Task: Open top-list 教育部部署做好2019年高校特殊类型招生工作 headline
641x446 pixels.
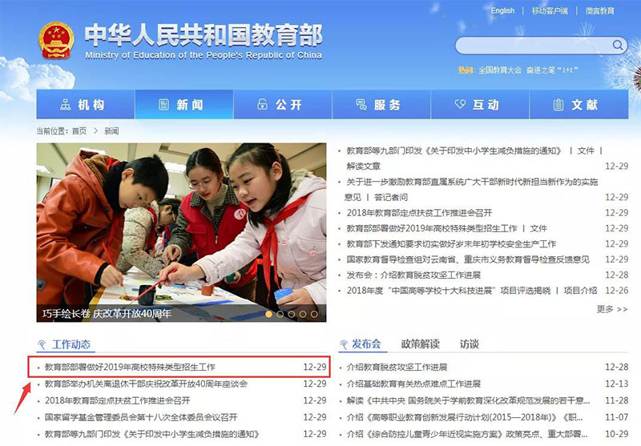Action: click(x=432, y=228)
